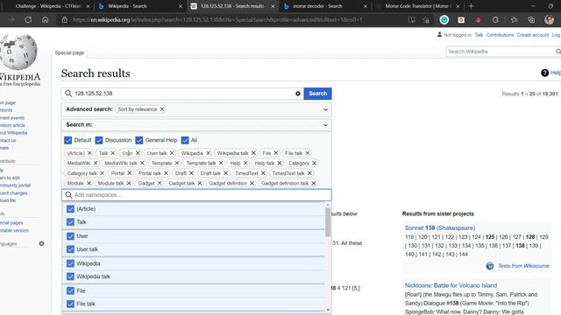Open the Current events sidebar link
Screen dimensions: 561x315
[12, 118]
